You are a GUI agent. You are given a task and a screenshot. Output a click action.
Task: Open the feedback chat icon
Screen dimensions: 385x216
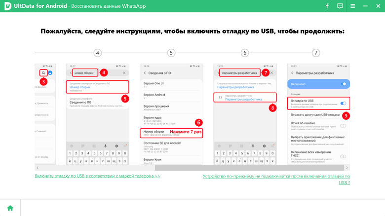click(x=340, y=6)
